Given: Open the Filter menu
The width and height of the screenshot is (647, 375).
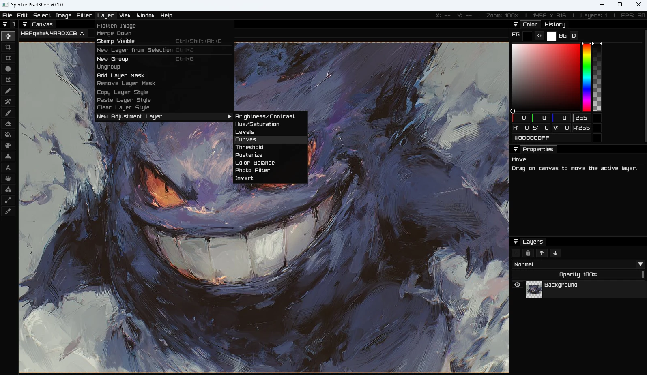Looking at the screenshot, I should (84, 15).
